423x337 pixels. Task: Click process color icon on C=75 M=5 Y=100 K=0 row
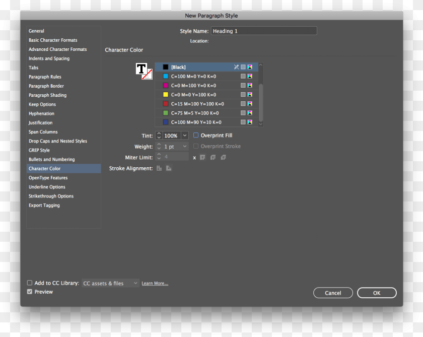243,113
